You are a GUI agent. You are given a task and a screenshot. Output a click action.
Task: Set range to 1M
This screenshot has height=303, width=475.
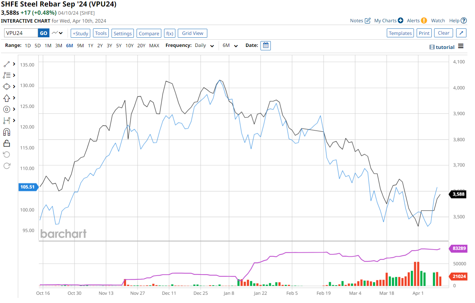(x=48, y=46)
